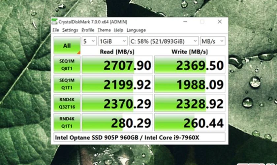The width and height of the screenshot is (277, 165).
Task: Click the RND4K Q1T1 read value 280.29
Action: coord(117,122)
